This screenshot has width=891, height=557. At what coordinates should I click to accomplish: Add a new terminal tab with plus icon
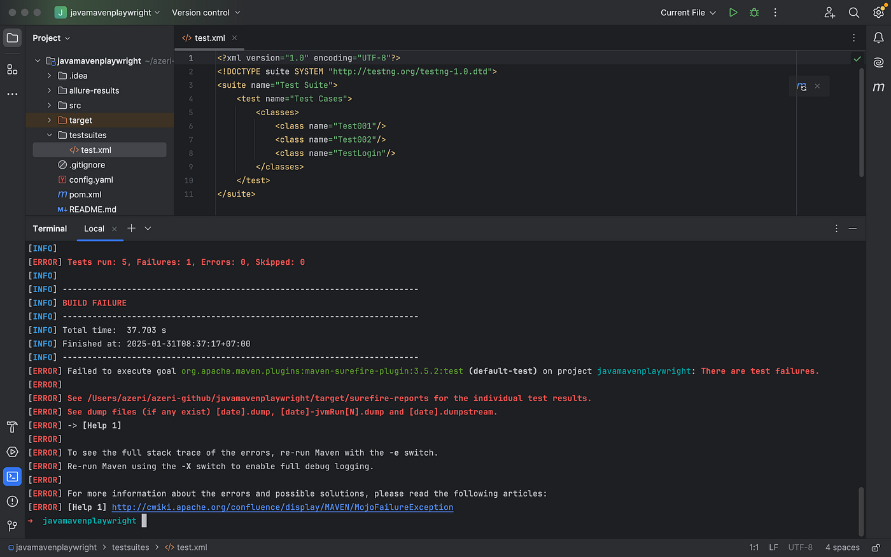pyautogui.click(x=131, y=228)
